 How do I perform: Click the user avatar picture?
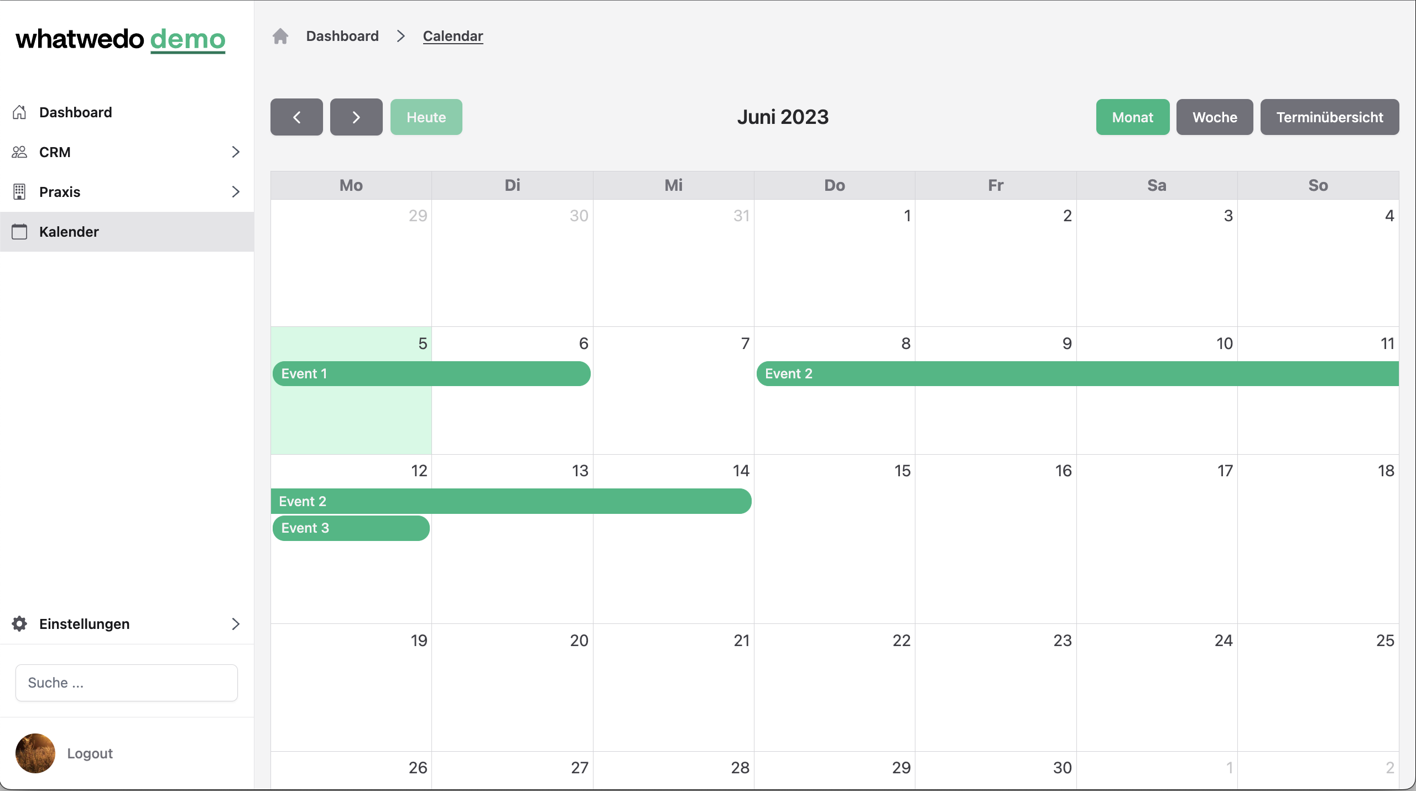(35, 753)
